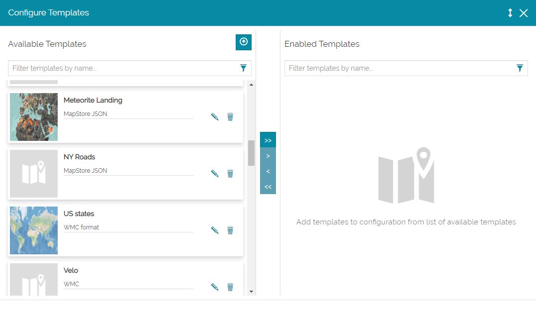
Task: Delete the Meteorite Landing template
Action: 230,117
